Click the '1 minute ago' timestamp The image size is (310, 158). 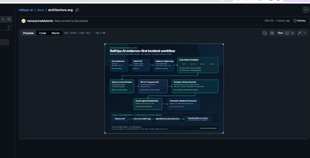click(x=283, y=21)
